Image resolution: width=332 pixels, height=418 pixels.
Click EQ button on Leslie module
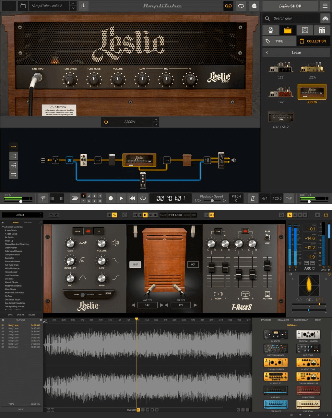click(99, 231)
